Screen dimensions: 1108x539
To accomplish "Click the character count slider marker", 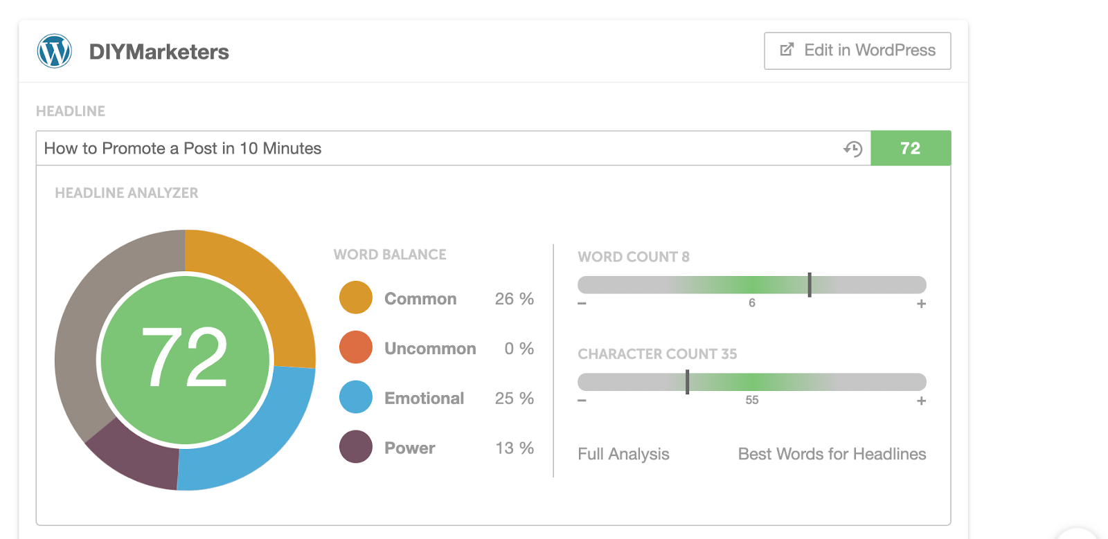I will (x=687, y=382).
